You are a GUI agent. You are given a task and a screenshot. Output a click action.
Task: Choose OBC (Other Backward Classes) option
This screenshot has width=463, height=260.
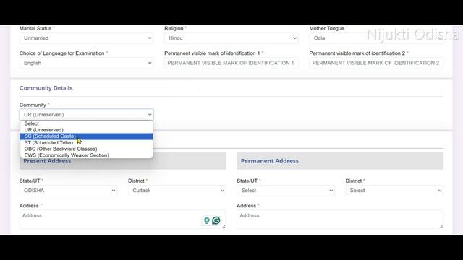(x=86, y=149)
